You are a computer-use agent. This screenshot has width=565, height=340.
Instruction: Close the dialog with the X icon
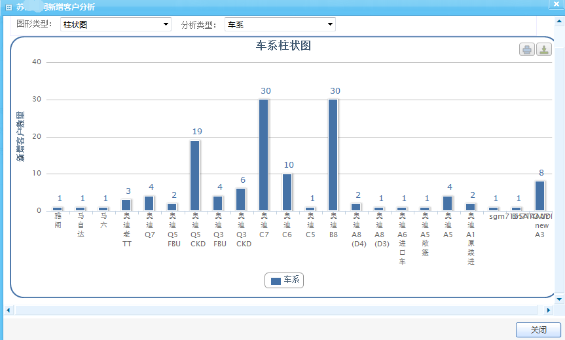point(556,6)
